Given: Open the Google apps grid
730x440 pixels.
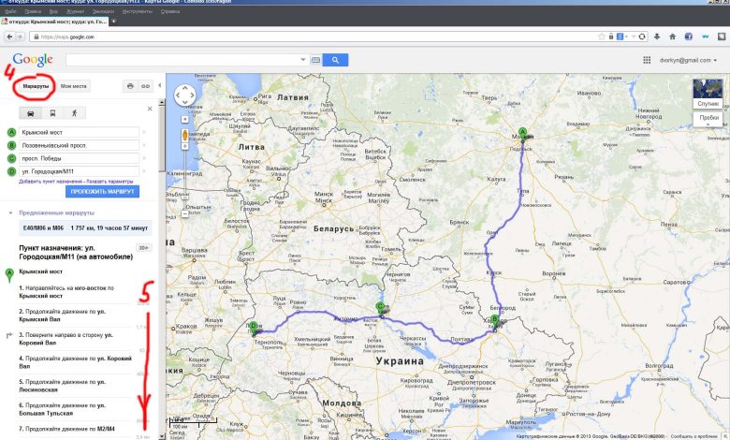Looking at the screenshot, I should (x=646, y=60).
